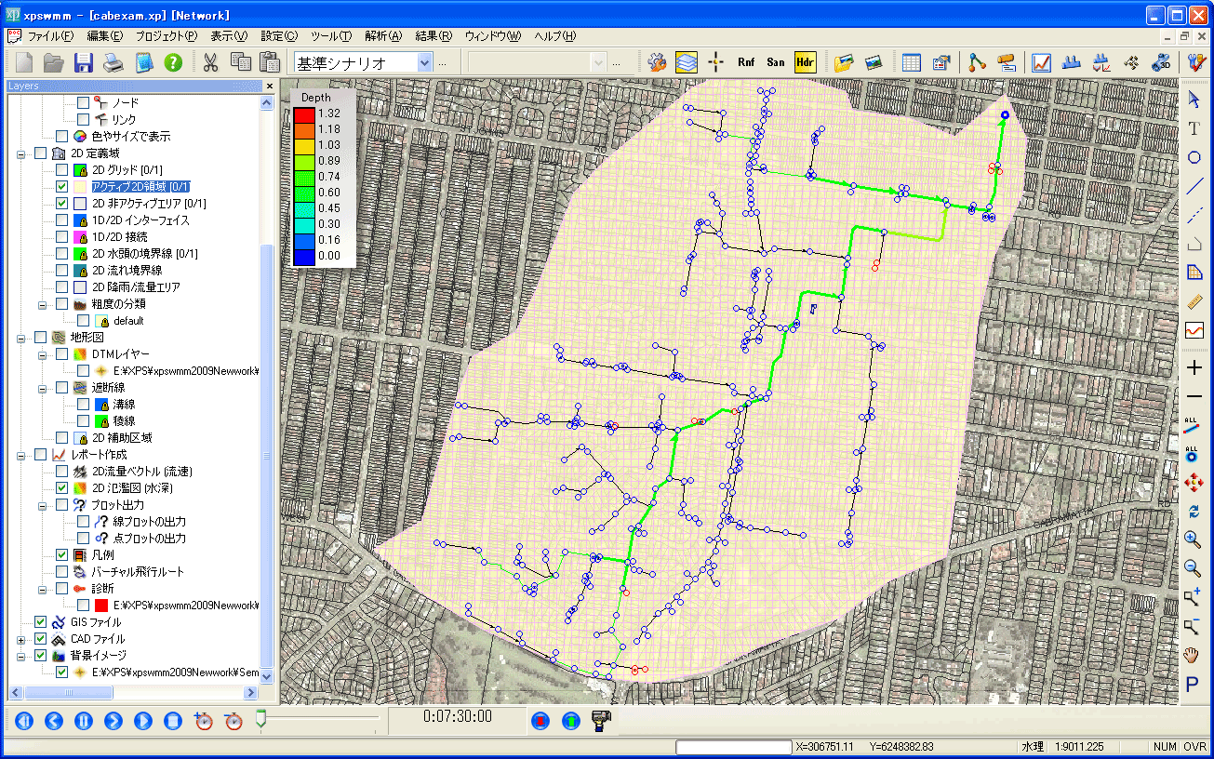Enable the 2D グリッド layer checkbox

click(x=62, y=170)
